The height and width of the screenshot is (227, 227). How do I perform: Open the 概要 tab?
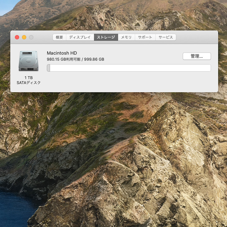(59, 37)
